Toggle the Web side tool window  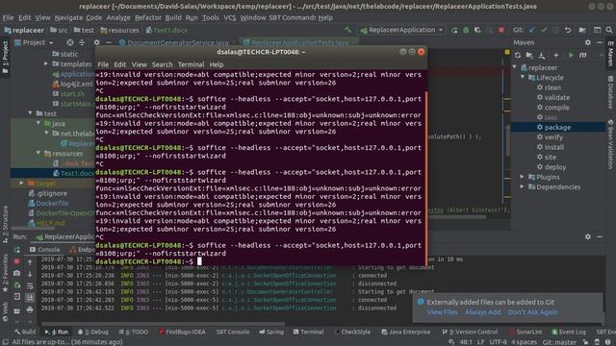(5, 311)
